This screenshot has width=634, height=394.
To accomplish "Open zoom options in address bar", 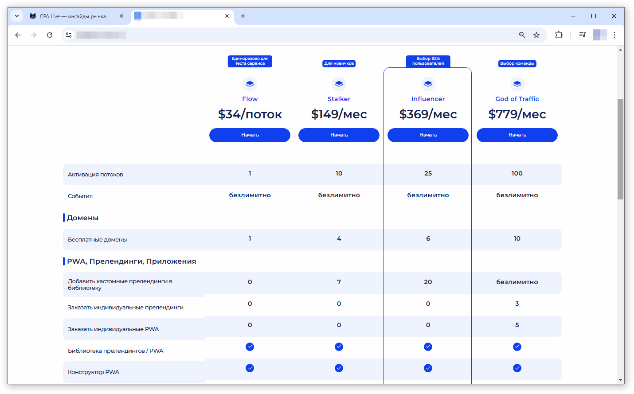I will pyautogui.click(x=522, y=35).
